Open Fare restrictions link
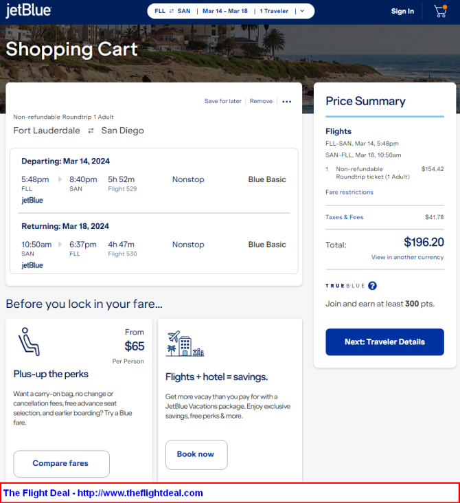Image resolution: width=460 pixels, height=503 pixels. (x=349, y=192)
